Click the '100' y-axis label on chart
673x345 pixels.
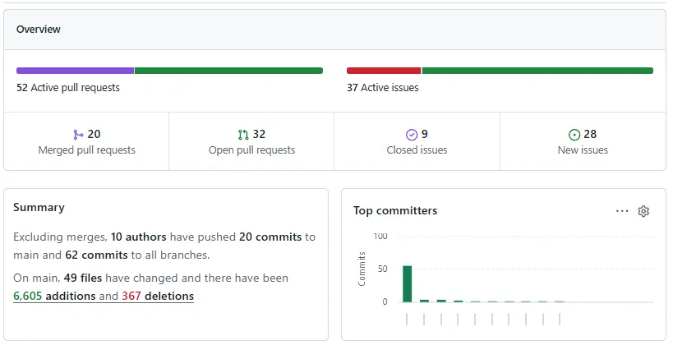[x=380, y=237]
